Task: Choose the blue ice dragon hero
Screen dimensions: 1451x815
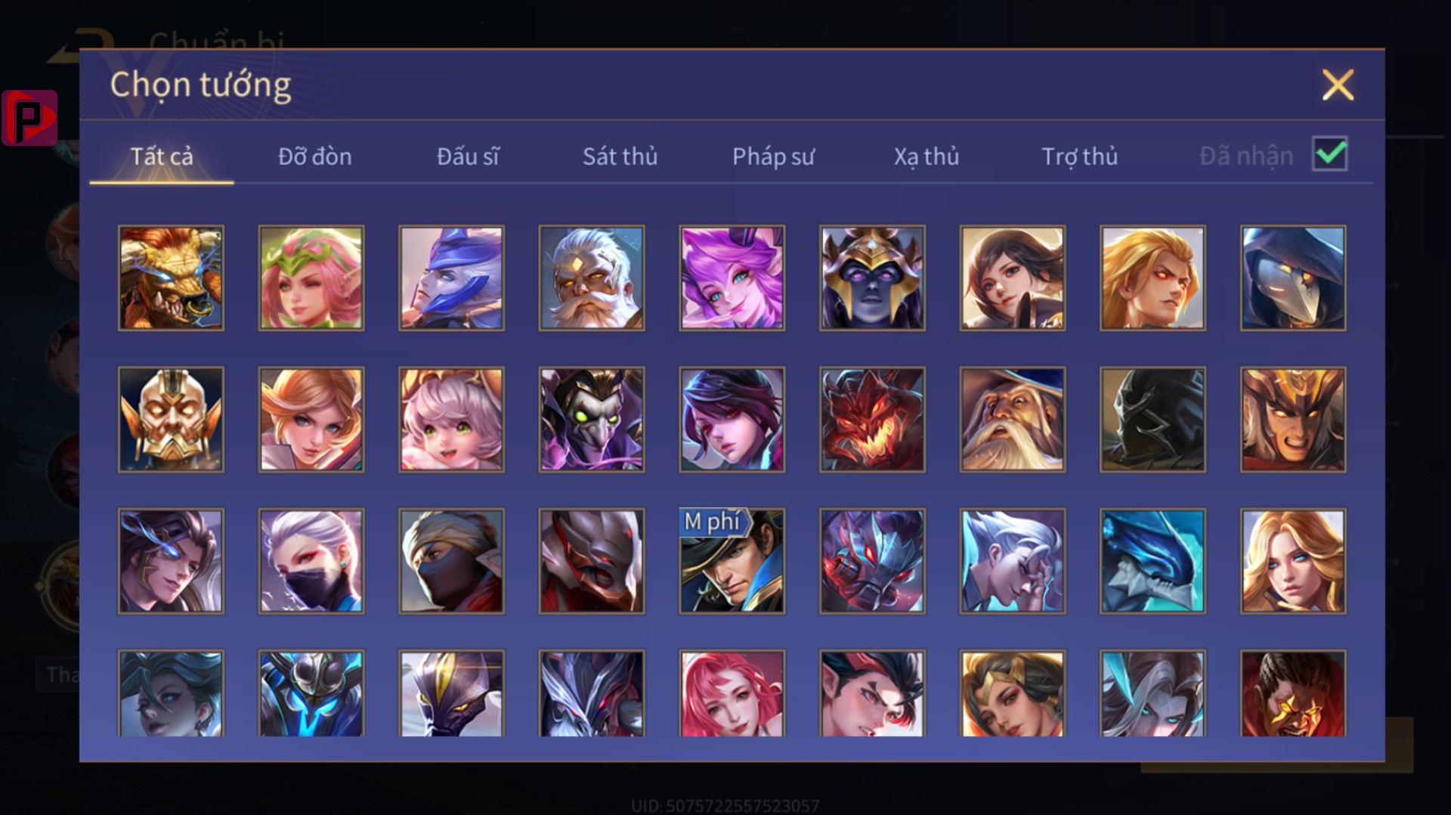Action: tap(1152, 561)
